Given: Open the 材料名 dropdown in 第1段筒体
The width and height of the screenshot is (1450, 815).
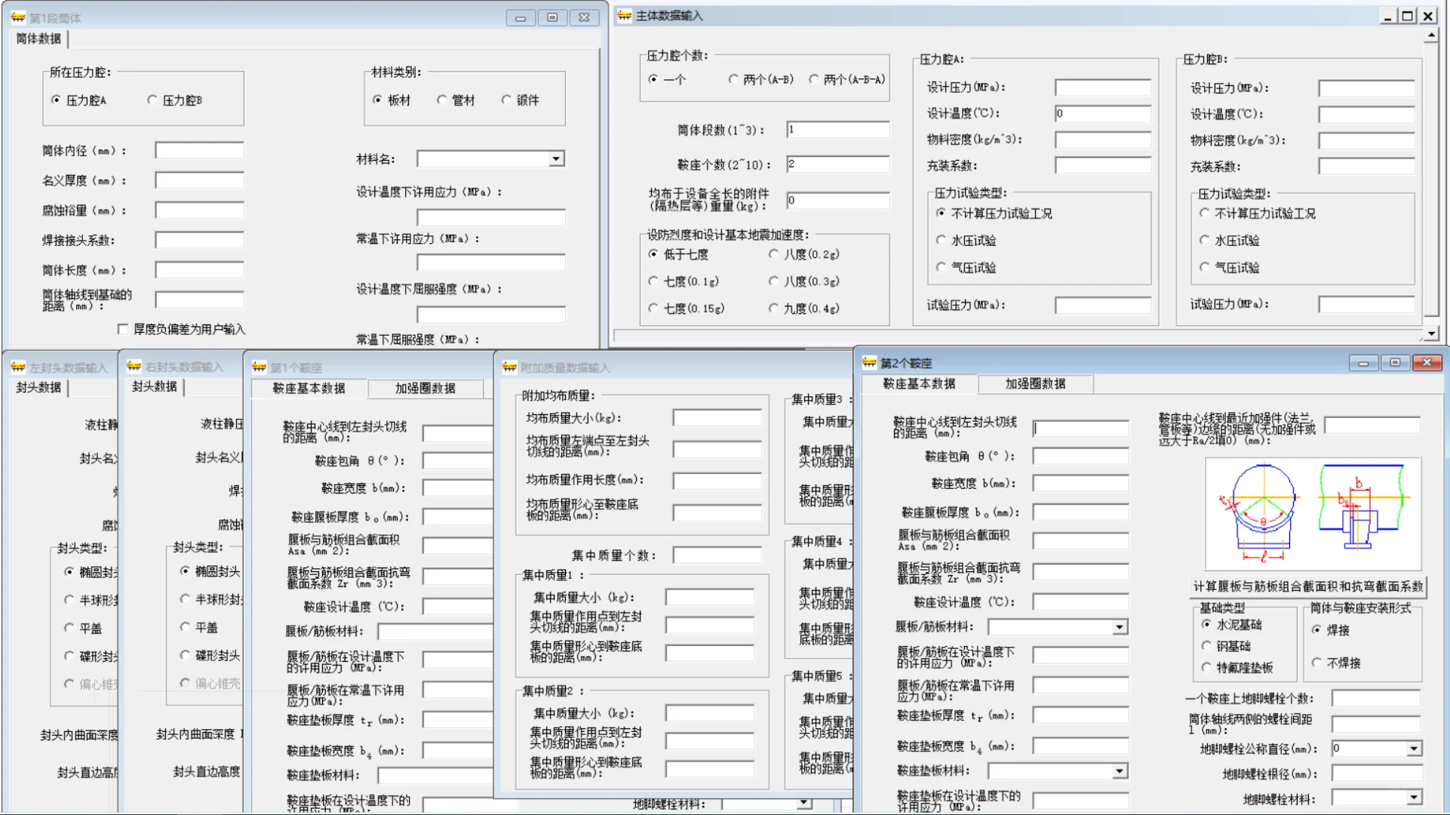Looking at the screenshot, I should (555, 158).
